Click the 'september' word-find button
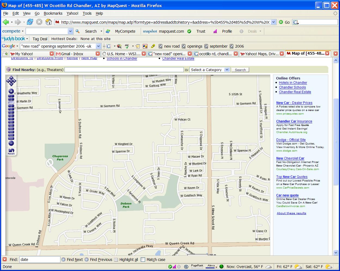340x271 pixels. click(216, 46)
